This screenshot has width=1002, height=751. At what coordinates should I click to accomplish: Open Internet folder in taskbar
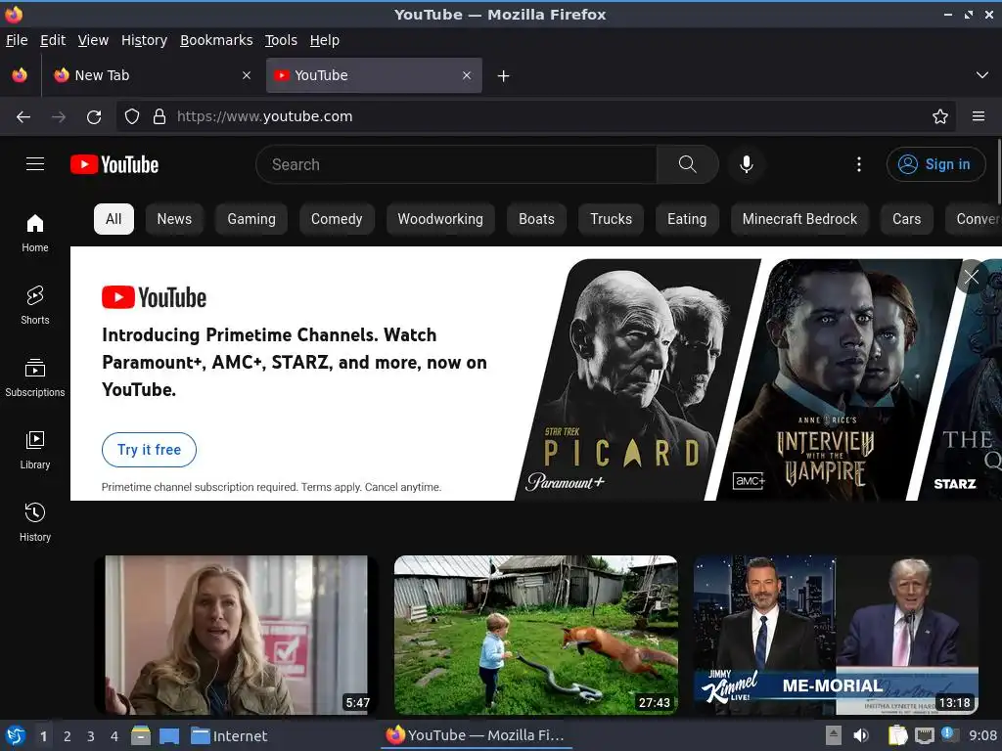pos(229,736)
